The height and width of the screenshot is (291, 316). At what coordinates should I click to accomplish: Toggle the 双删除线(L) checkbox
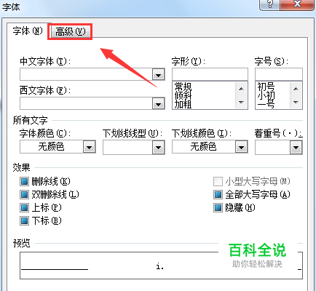(24, 194)
